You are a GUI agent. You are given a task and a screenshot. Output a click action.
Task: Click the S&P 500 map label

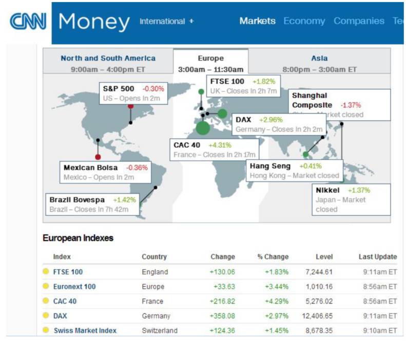(133, 93)
